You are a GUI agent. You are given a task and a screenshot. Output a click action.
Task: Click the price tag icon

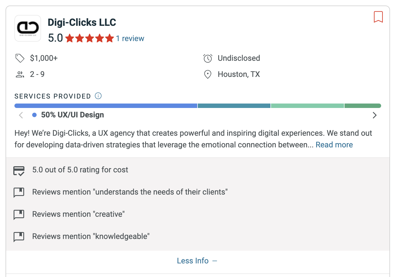(20, 58)
